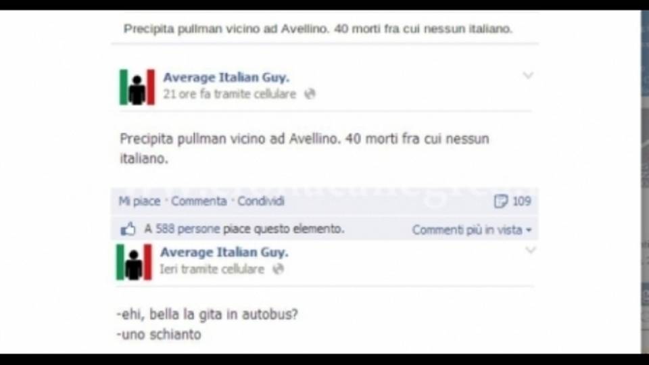Viewport: 649px width, 365px height.
Task: Click the second Average Italian Guy profile avatar
Action: click(134, 262)
